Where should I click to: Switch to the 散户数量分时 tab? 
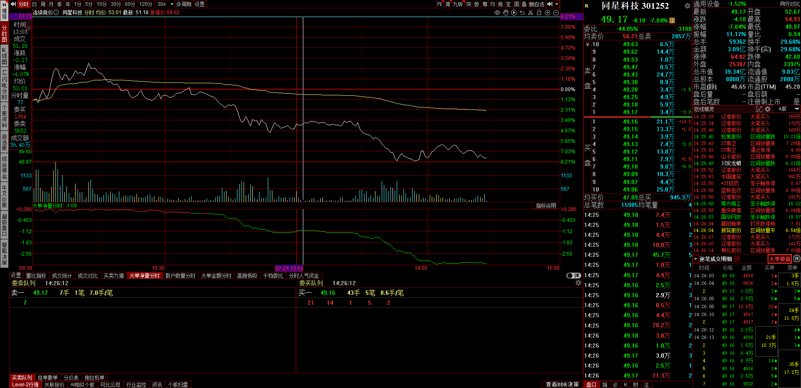180,276
